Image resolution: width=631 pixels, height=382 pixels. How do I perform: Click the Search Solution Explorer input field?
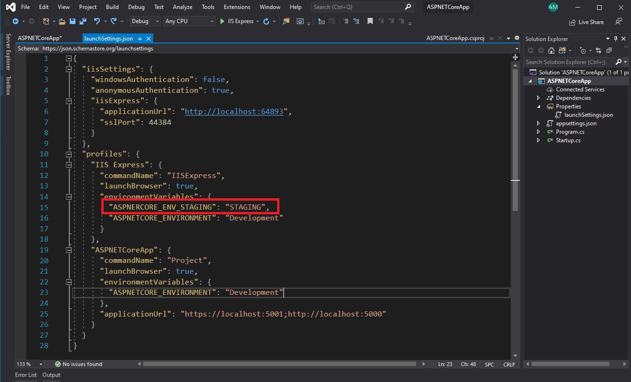pos(570,62)
